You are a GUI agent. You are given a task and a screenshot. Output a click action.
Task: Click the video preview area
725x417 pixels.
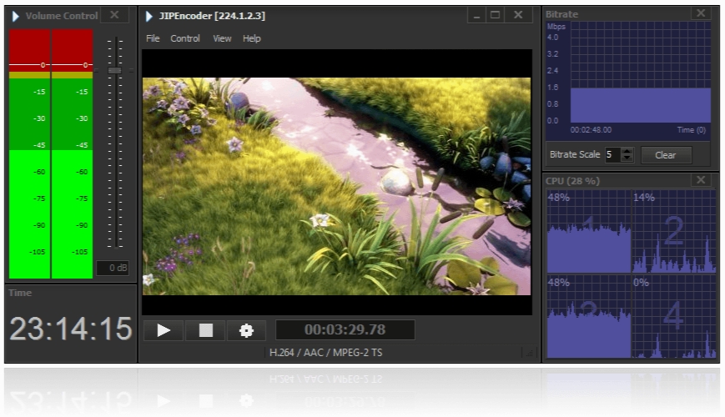coord(336,182)
